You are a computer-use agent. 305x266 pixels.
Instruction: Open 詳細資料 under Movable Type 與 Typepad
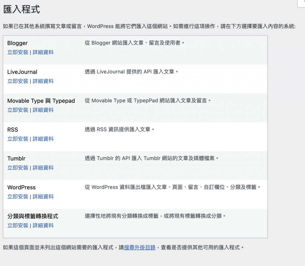[x=43, y=110]
